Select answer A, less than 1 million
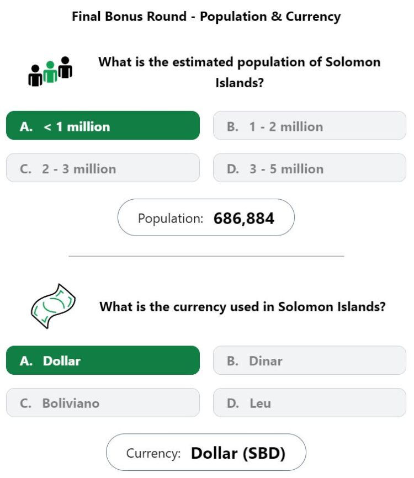 coord(103,126)
